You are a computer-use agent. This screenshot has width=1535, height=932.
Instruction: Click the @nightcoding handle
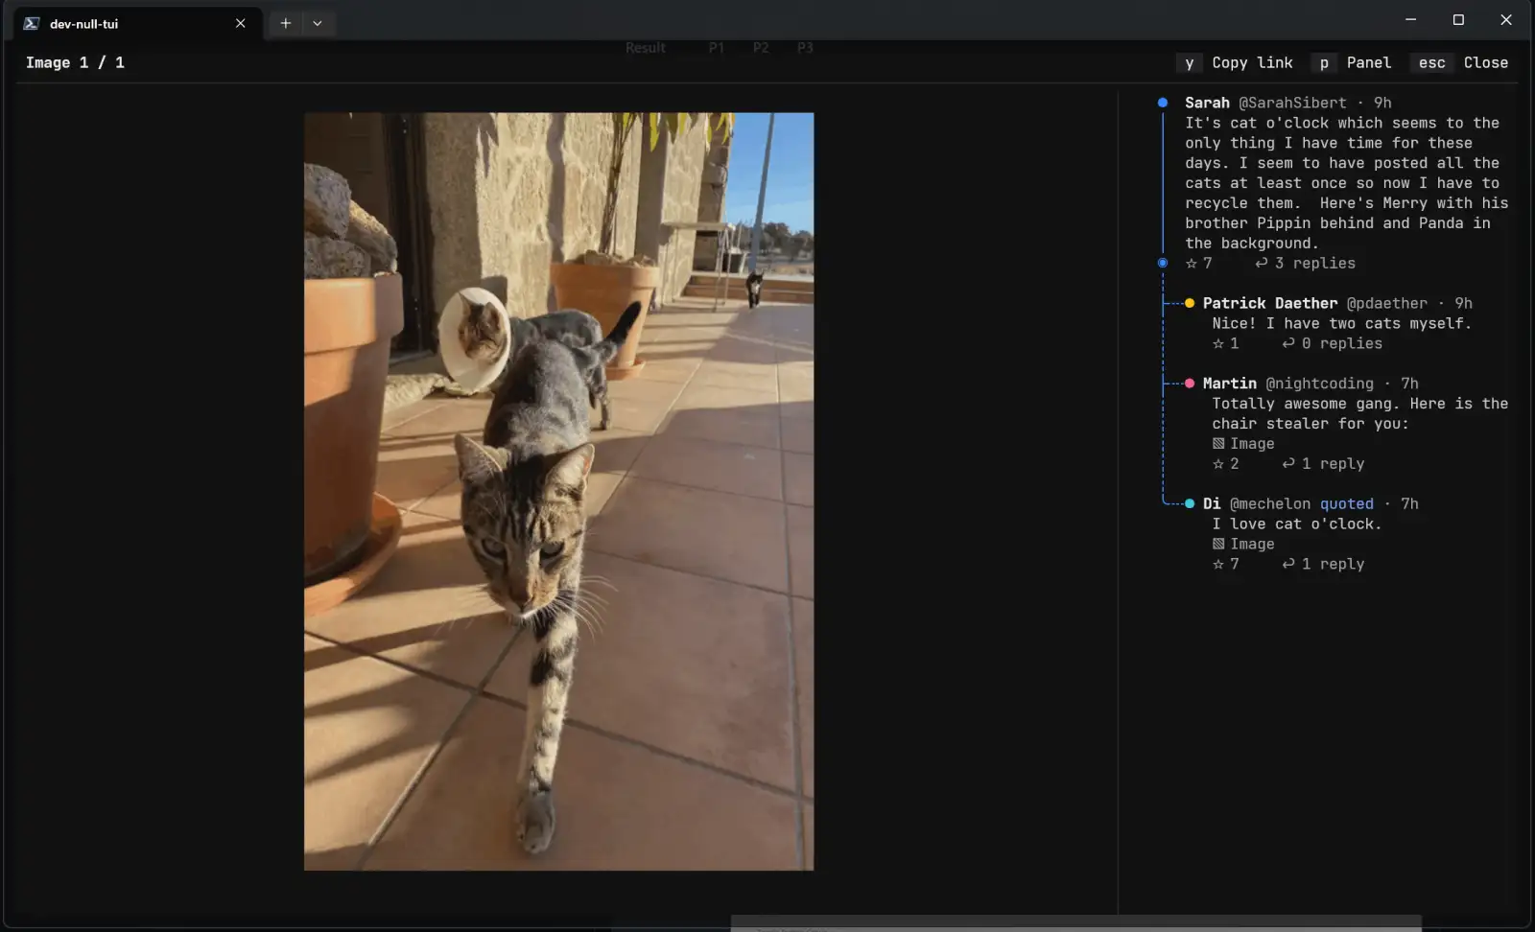click(x=1319, y=384)
